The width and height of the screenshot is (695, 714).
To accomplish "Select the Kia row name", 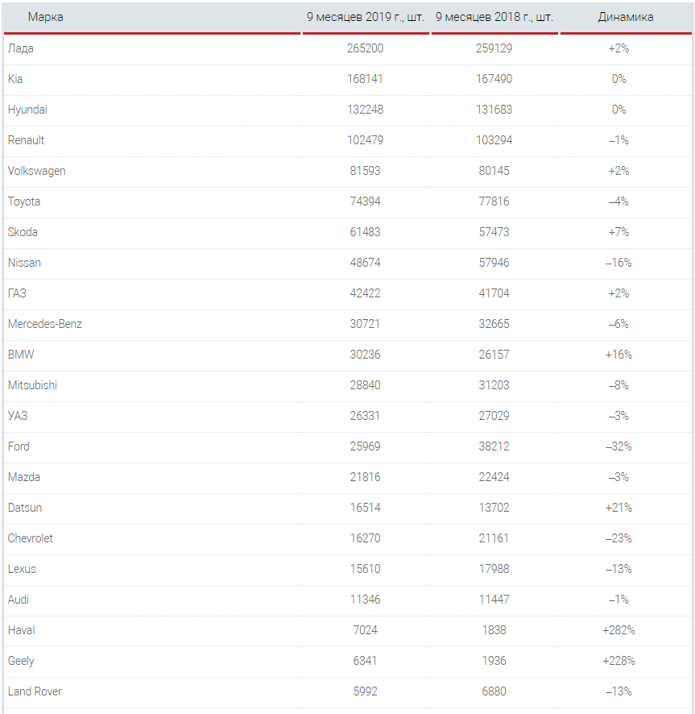I will [x=15, y=79].
